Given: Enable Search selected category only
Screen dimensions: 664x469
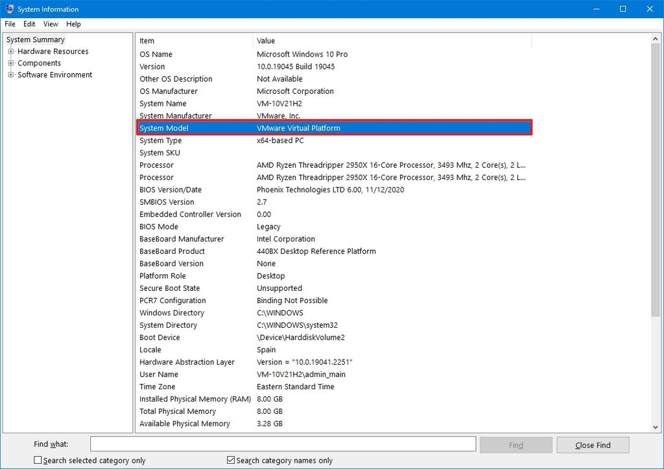Looking at the screenshot, I should click(x=38, y=460).
